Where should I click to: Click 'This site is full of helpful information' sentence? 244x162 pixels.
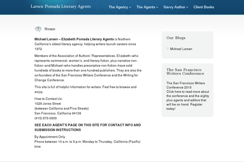coord(85,90)
